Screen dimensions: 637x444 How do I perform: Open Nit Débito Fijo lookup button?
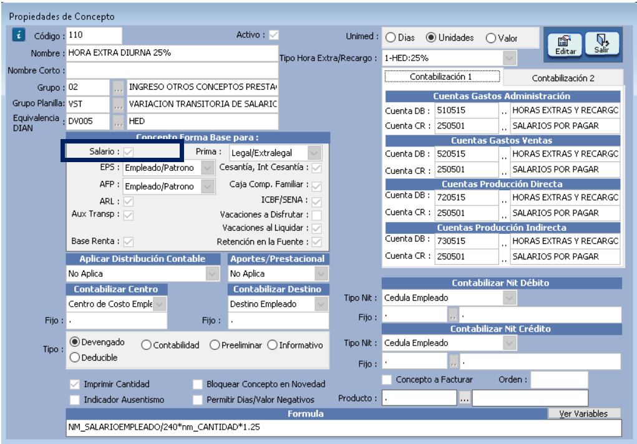pyautogui.click(x=453, y=315)
